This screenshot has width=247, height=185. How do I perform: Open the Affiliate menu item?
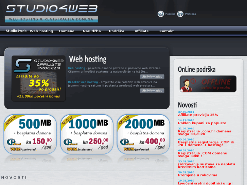pyautogui.click(x=142, y=31)
